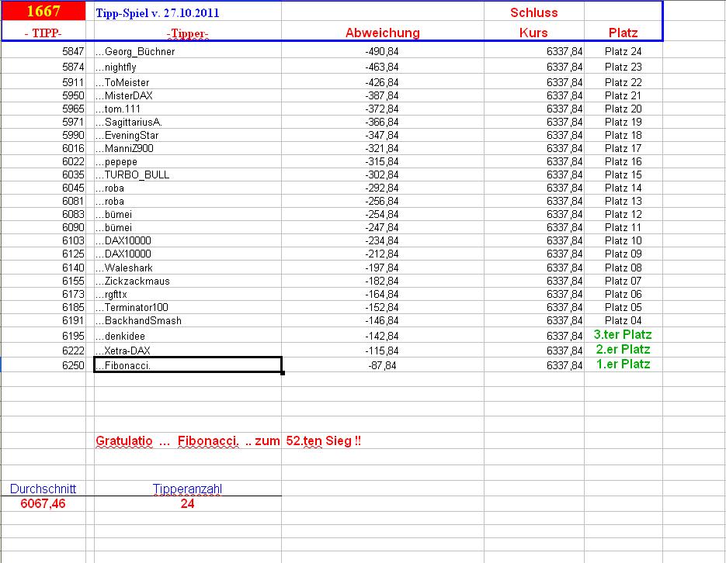Click the tipp value 6016

click(x=43, y=148)
